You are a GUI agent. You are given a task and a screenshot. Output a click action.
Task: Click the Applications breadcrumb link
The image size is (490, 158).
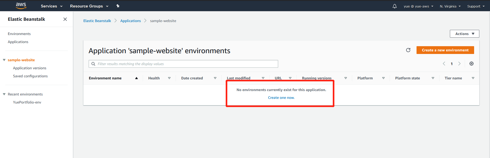131,21
